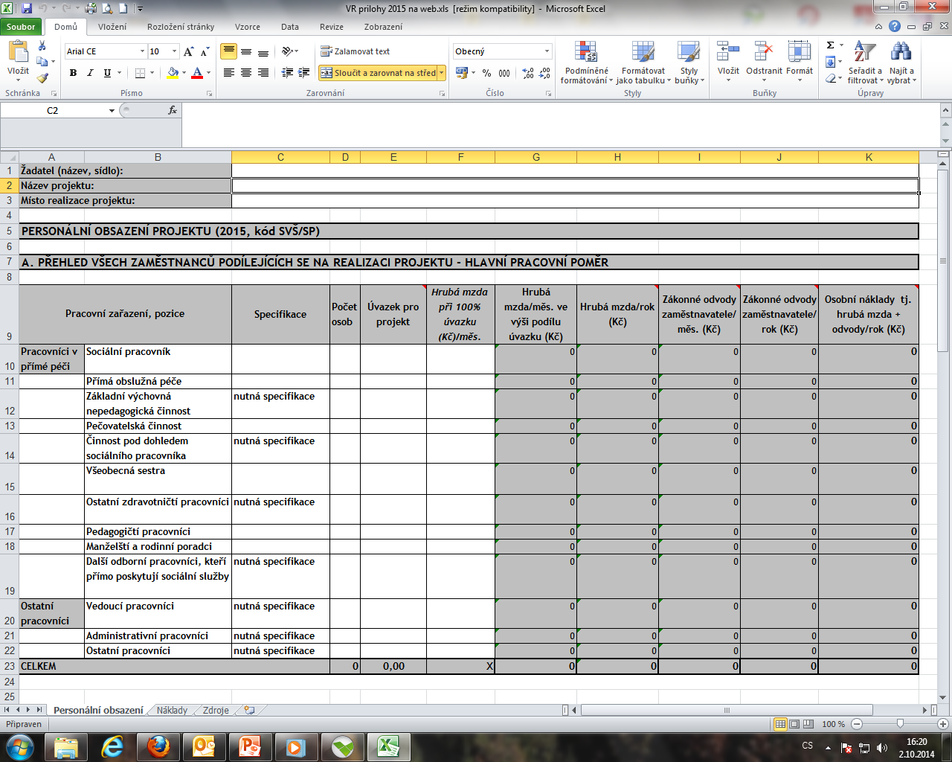Switch to Rozložení stránky tab
Viewport: 952px width, 762px height.
tap(181, 27)
